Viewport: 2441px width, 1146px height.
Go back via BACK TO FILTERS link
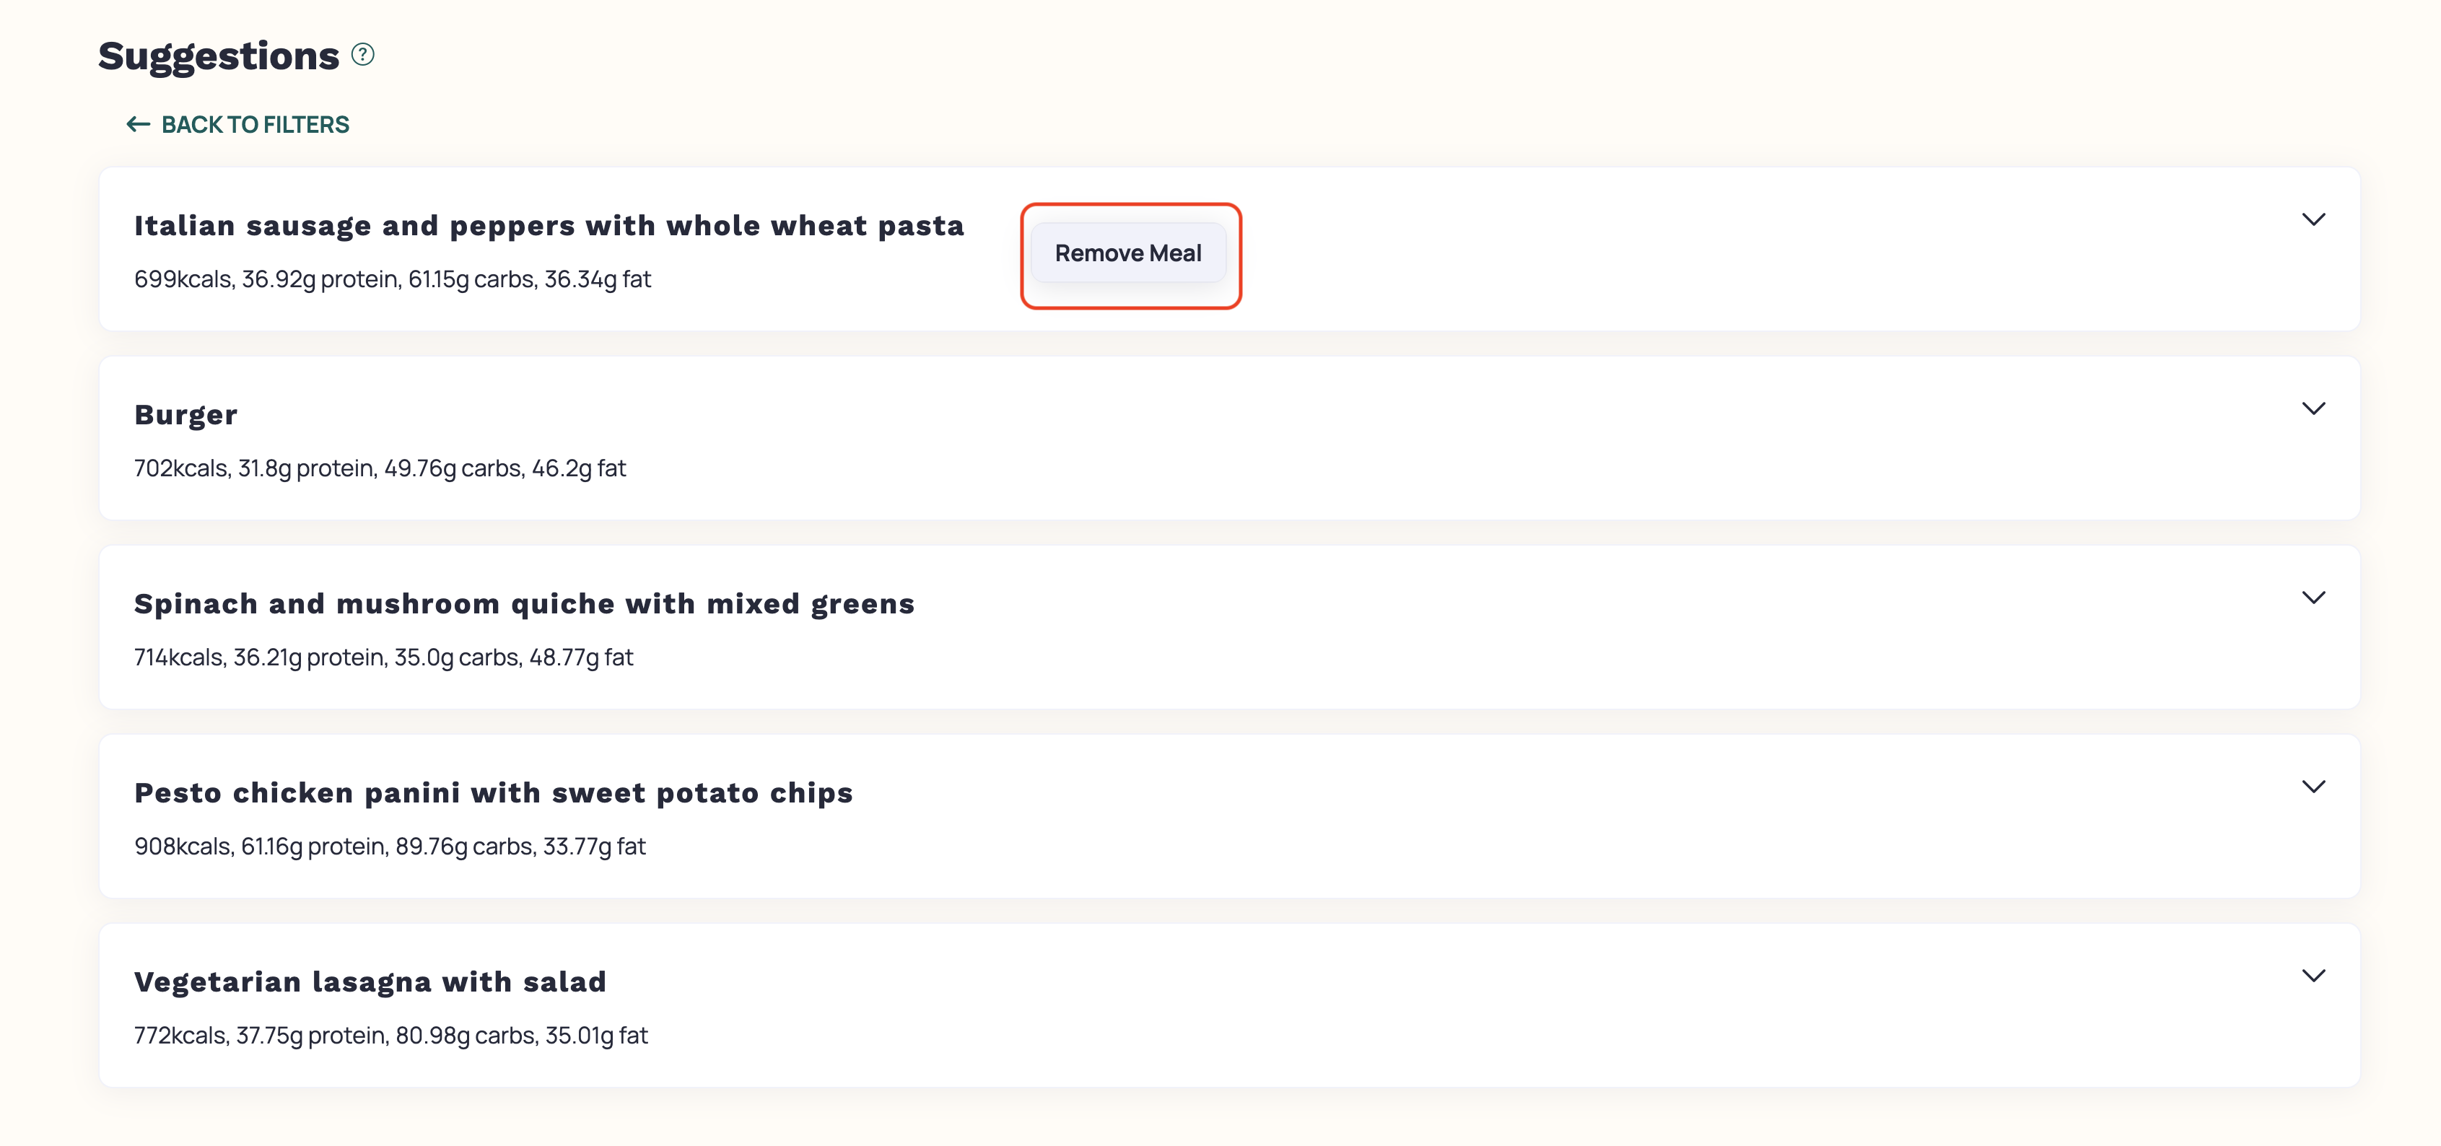pyautogui.click(x=238, y=124)
